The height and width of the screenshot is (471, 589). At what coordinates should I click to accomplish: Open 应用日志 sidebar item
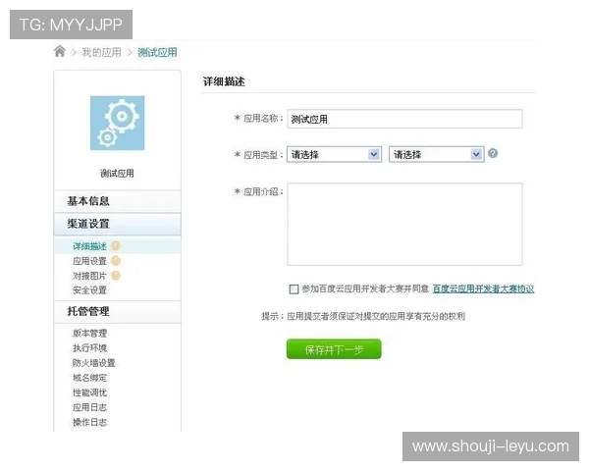point(89,407)
